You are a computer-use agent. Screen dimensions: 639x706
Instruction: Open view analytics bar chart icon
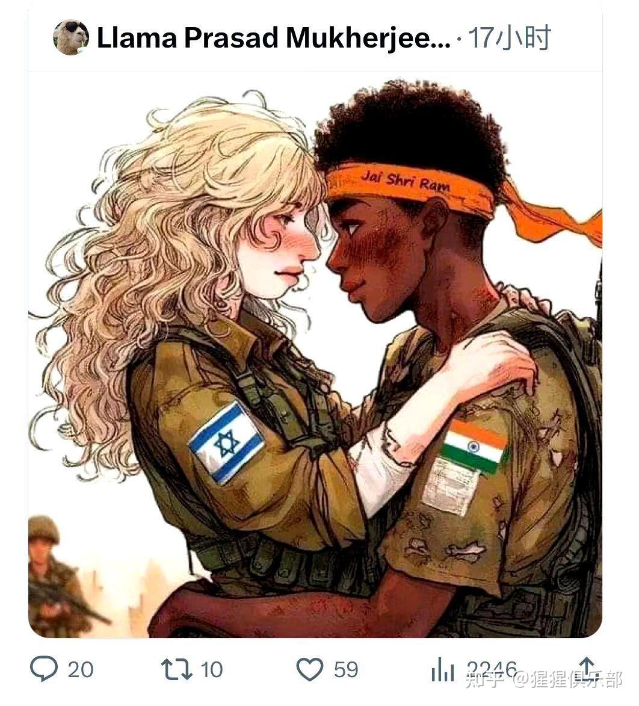[x=443, y=669]
